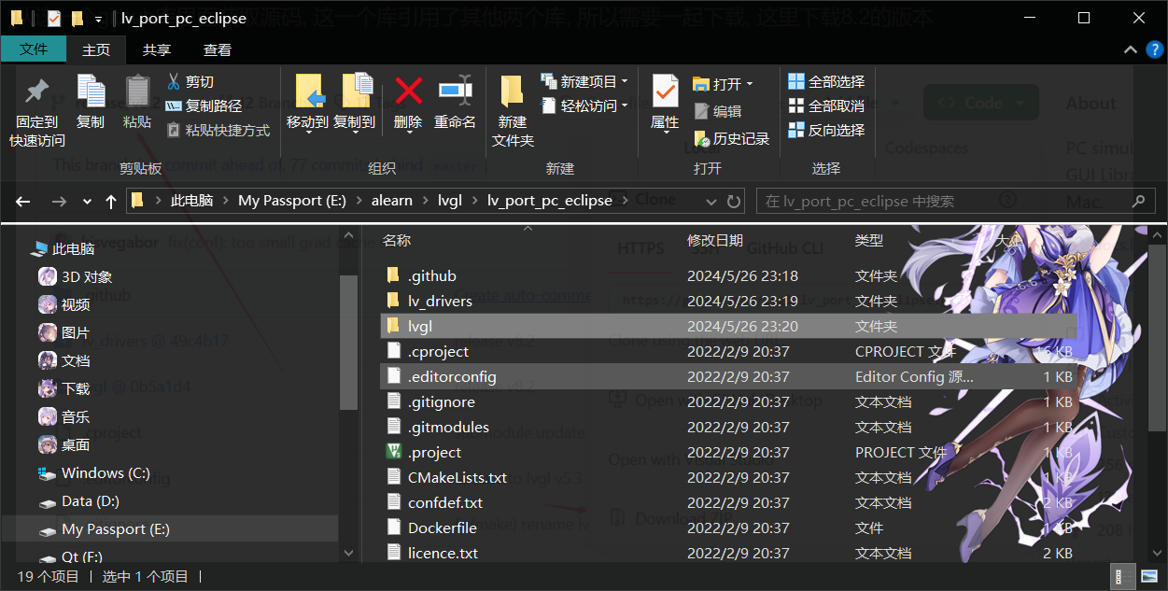Choose 粘贴快捷方式 to paste a shortcut
1168x591 pixels.
[218, 131]
